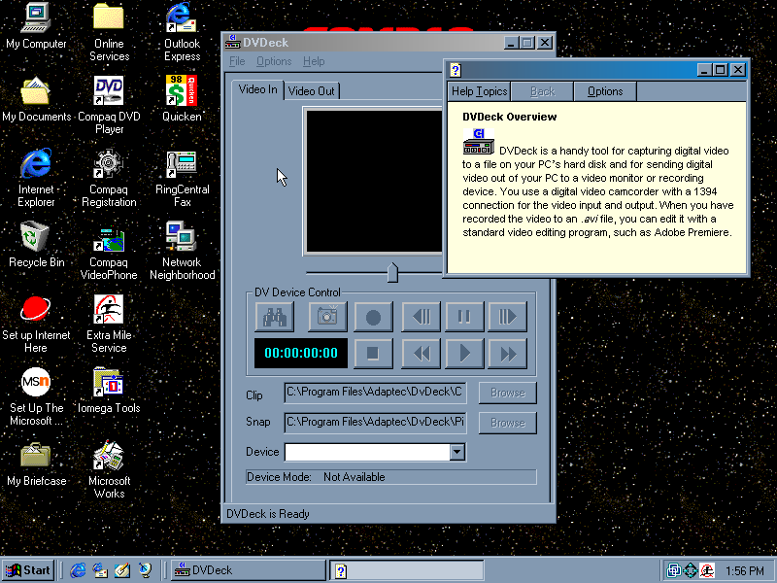Select the Recycle Bin icon
The height and width of the screenshot is (583, 777).
pyautogui.click(x=37, y=245)
